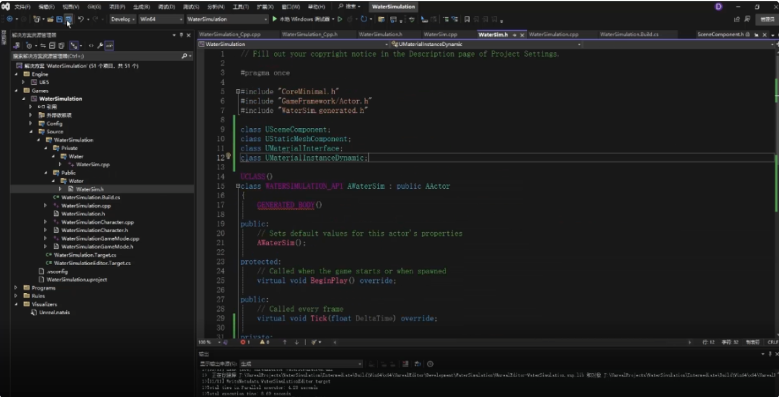Click the Visual Studio logo icon

click(7, 6)
